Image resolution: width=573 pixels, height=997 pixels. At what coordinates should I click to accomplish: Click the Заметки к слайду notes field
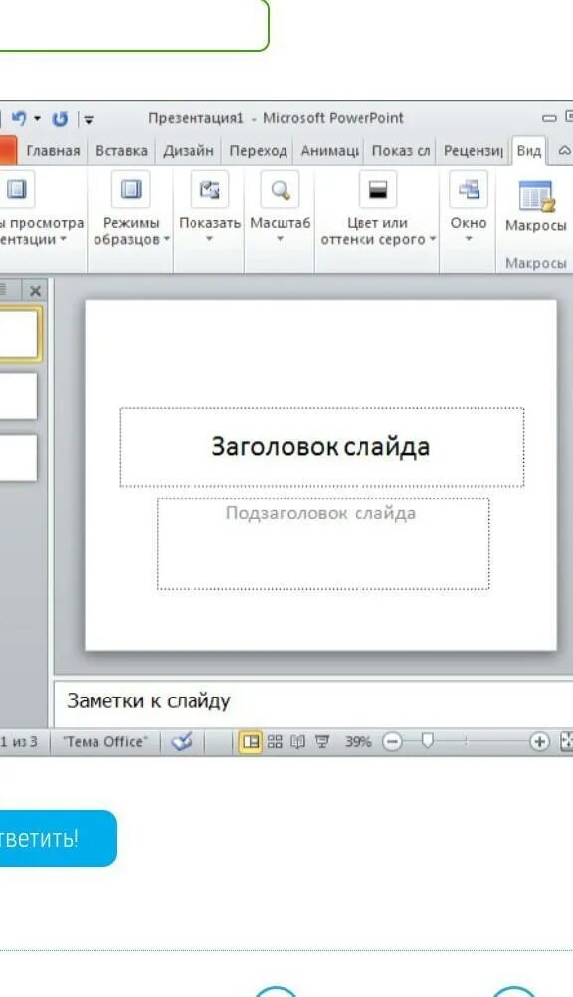(313, 701)
